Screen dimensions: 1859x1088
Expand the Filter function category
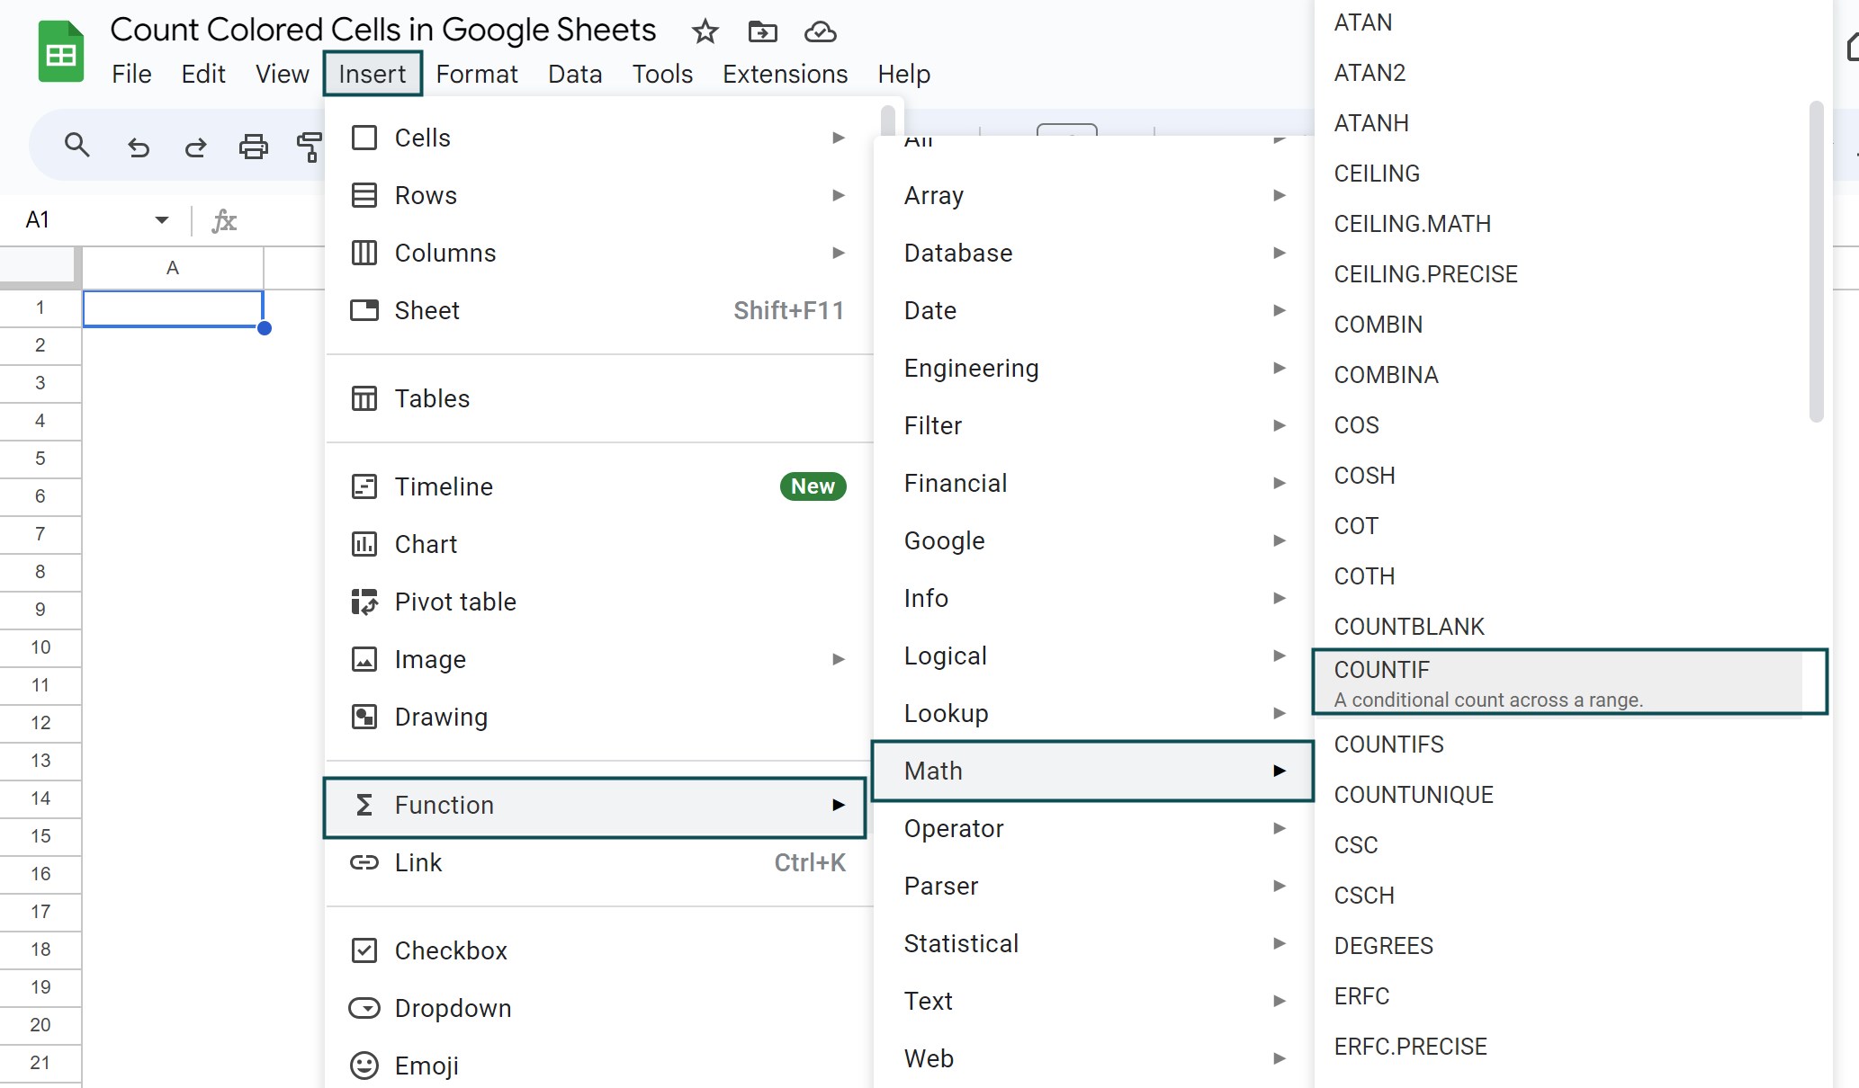[x=1093, y=425]
